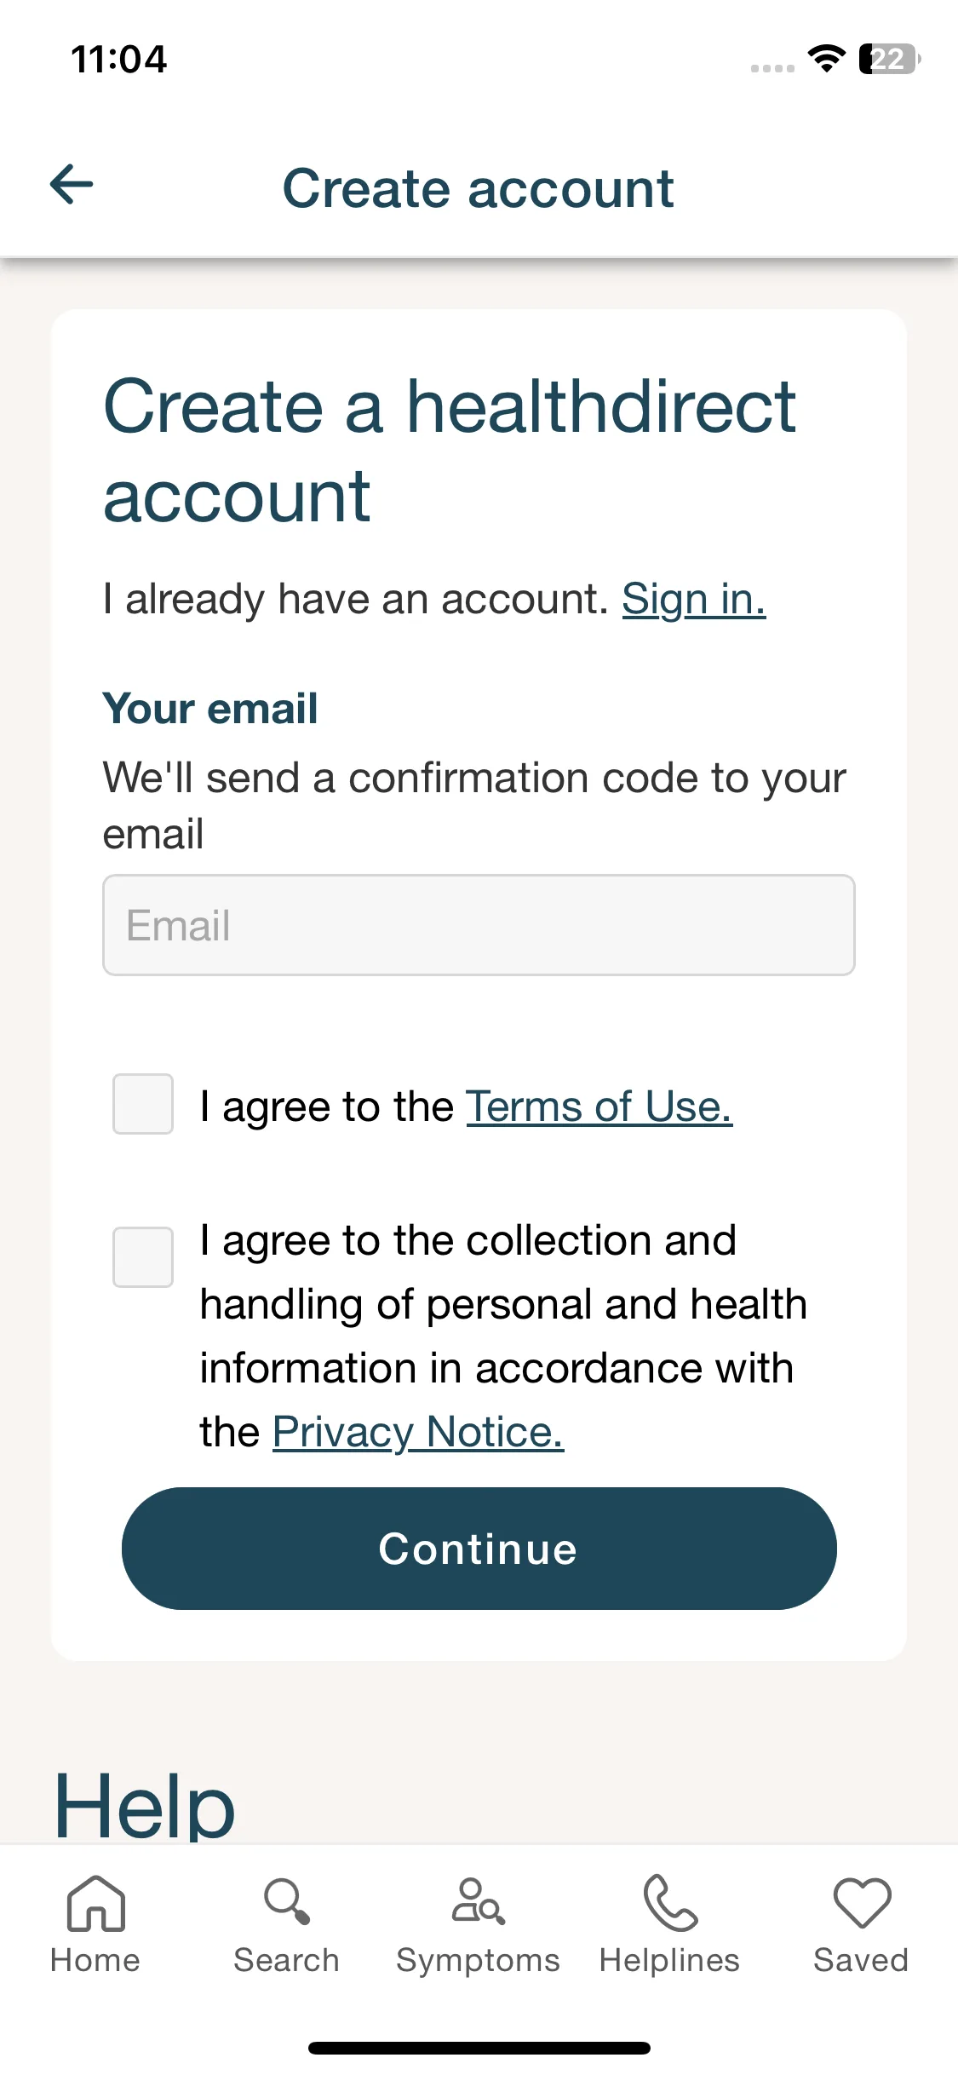Tap the Wi-Fi status icon
Image resolution: width=958 pixels, height=2075 pixels.
(826, 59)
